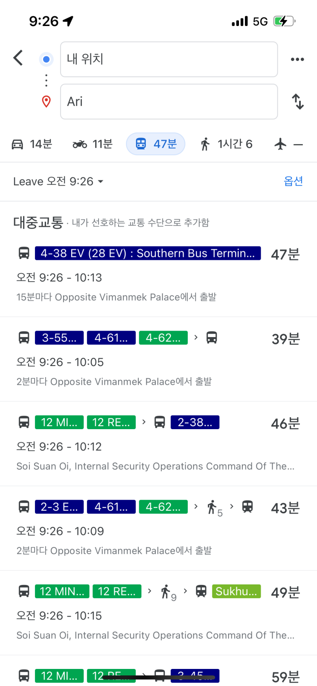Image resolution: width=317 pixels, height=686 pixels.
Task: Select the transit 47분 tab
Action: click(156, 144)
